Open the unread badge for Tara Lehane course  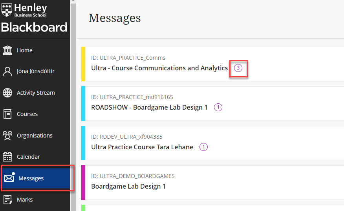(203, 147)
